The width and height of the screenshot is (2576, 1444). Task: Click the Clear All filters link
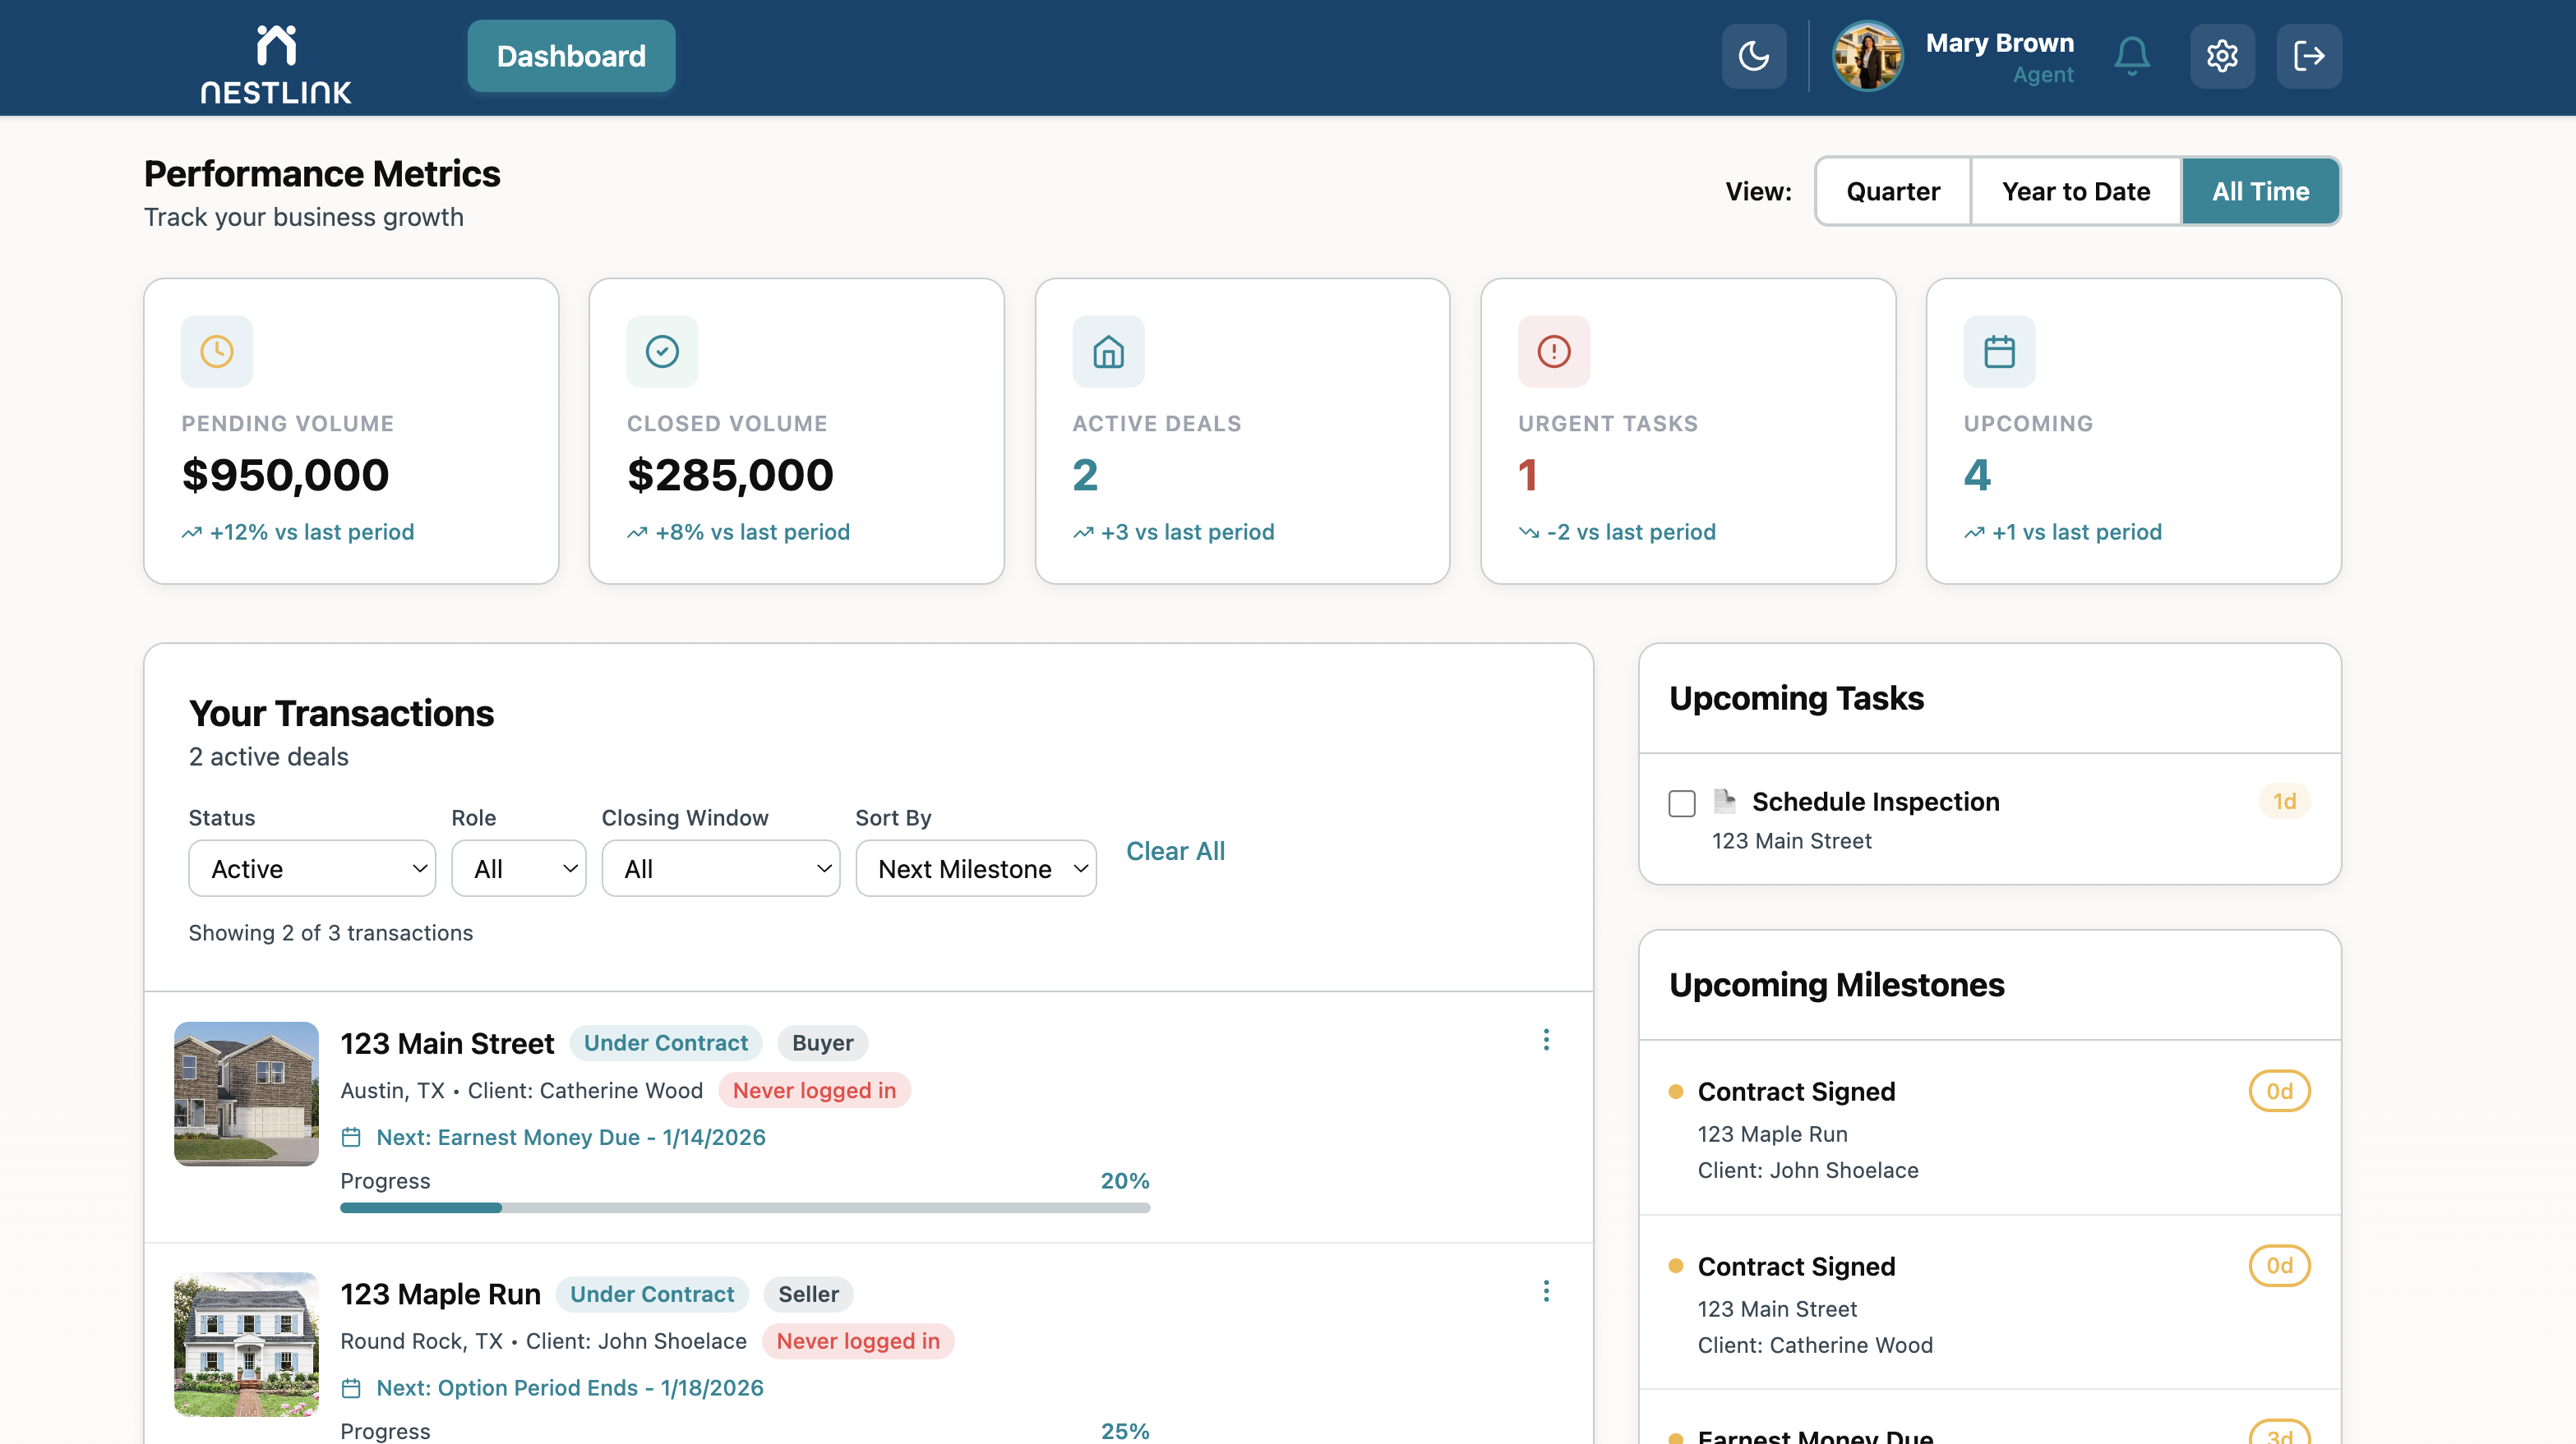1175,852
